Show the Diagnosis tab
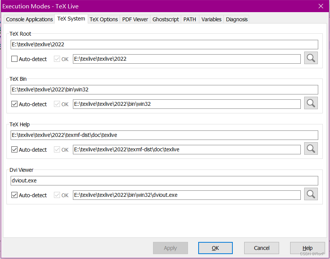The image size is (330, 259). pyautogui.click(x=237, y=19)
